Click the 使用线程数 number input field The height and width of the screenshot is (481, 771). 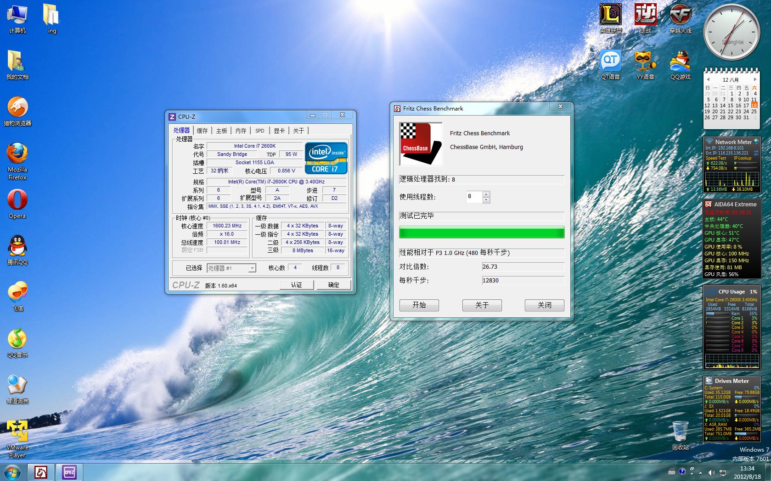coord(474,197)
